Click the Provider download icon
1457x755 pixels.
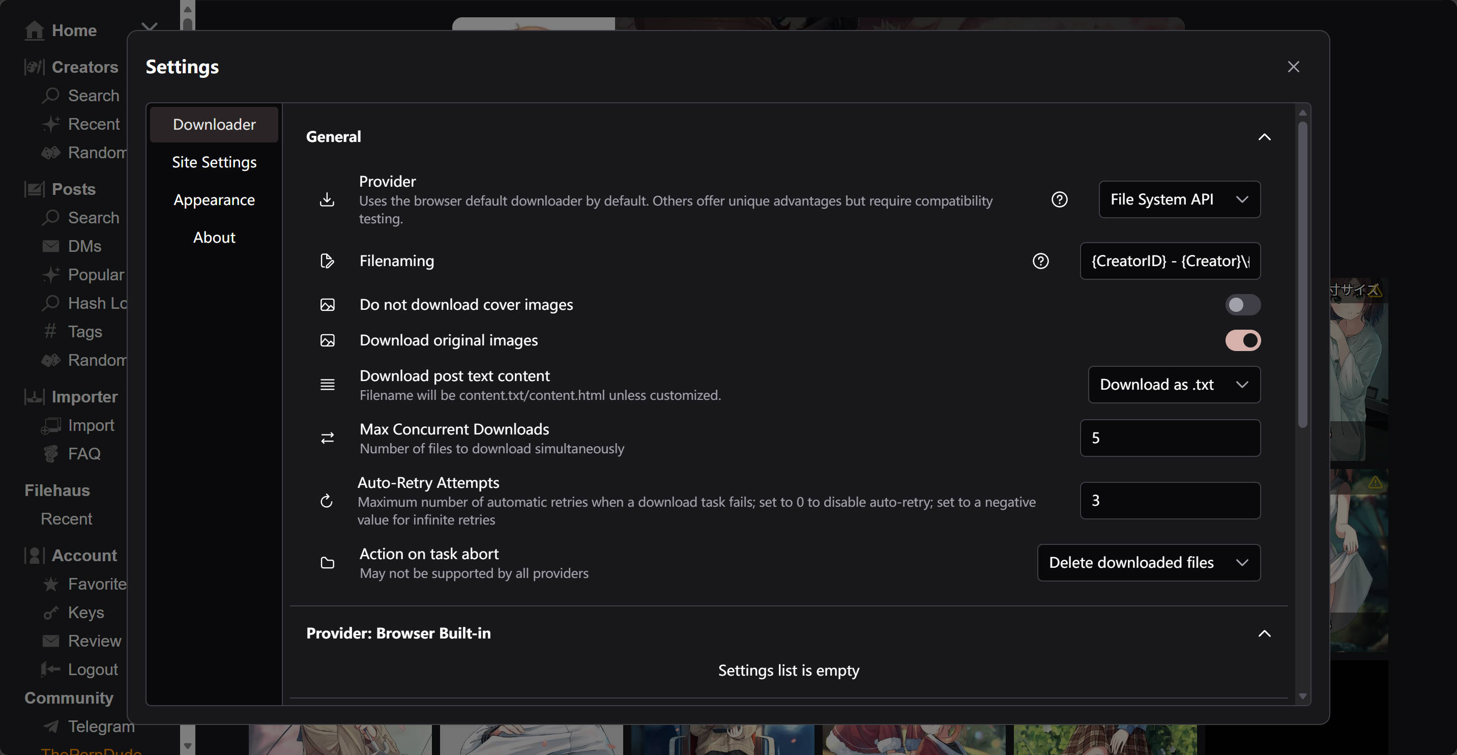coord(327,199)
